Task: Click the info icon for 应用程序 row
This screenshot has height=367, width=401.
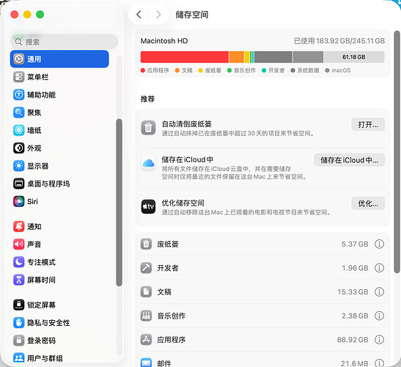Action: pyautogui.click(x=379, y=340)
